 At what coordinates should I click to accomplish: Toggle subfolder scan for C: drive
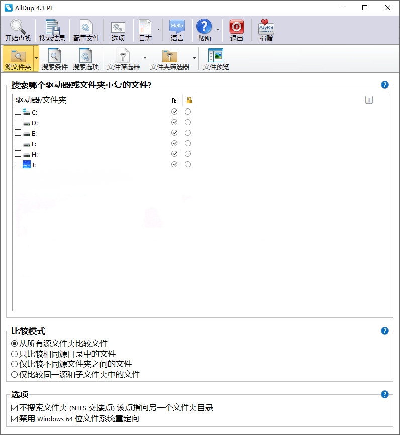pos(174,112)
